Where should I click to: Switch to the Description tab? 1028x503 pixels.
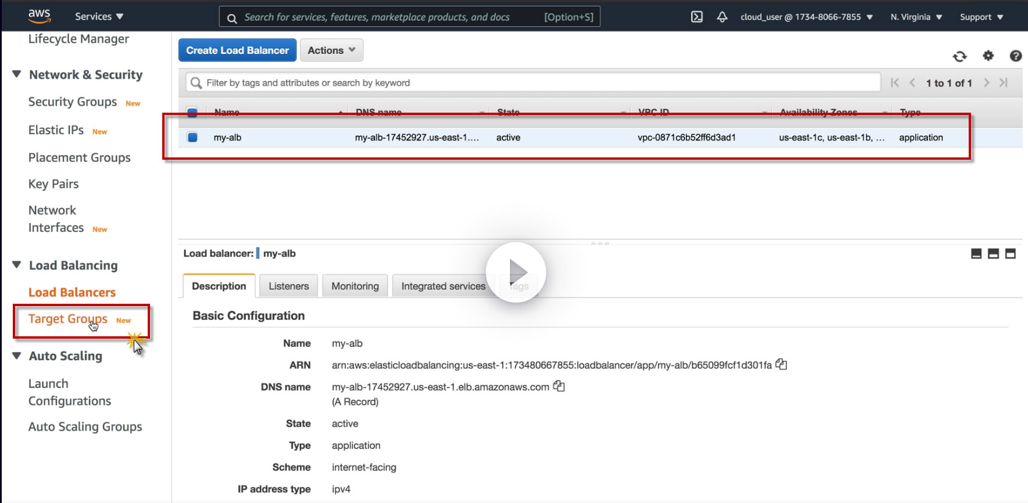pyautogui.click(x=219, y=286)
